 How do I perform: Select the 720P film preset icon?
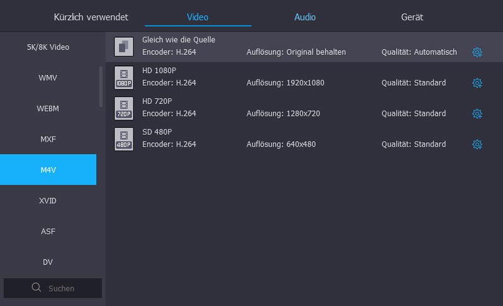click(124, 108)
